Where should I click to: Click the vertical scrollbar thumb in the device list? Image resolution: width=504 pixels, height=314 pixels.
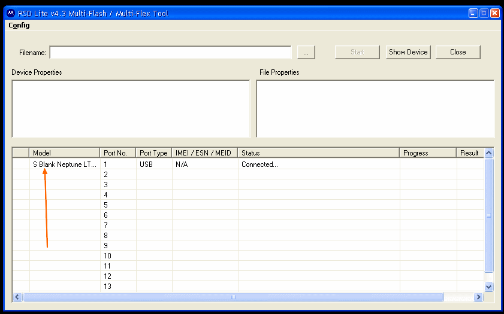pyautogui.click(x=488, y=215)
